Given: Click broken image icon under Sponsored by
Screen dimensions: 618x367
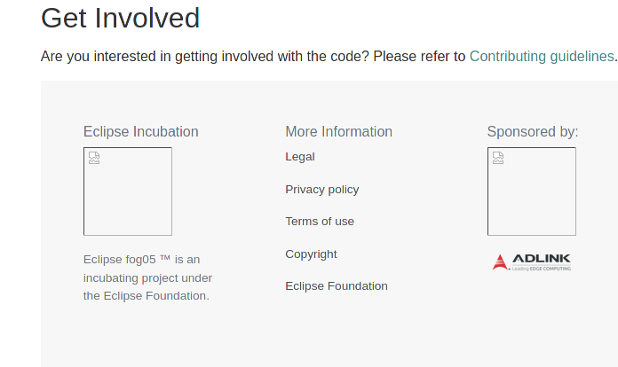Looking at the screenshot, I should [498, 158].
